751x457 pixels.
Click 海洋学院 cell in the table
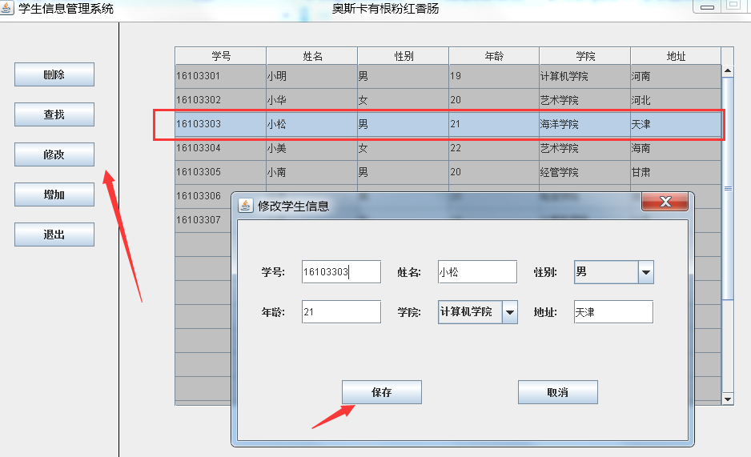[x=584, y=124]
